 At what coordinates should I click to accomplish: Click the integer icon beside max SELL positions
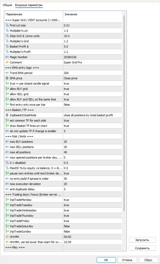tap(7, 147)
